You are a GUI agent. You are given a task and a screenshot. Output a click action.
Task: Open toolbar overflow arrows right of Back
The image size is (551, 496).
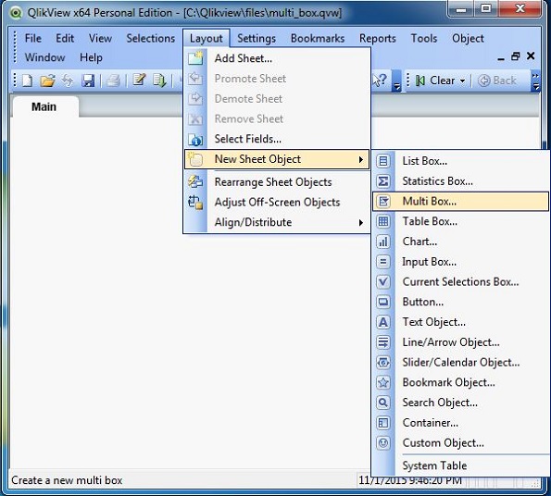pyautogui.click(x=535, y=81)
